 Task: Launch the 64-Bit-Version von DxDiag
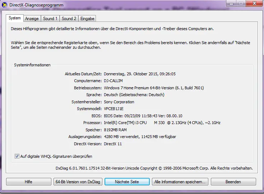(x=77, y=182)
